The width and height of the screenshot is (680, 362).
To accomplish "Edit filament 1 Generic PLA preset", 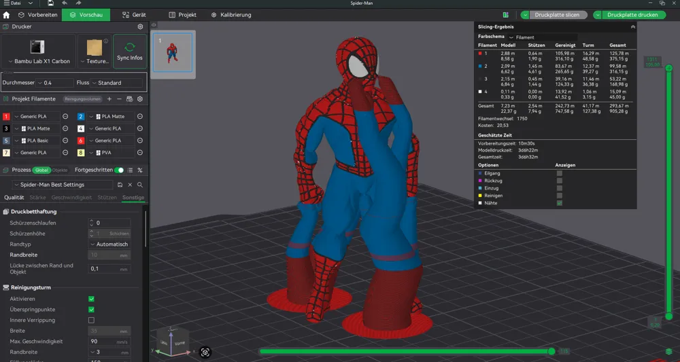I will [65, 117].
